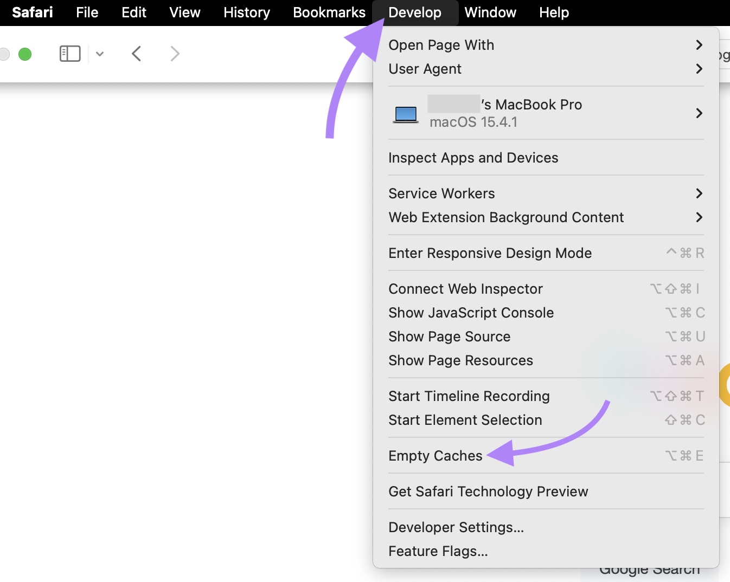Toggle the sidebar icon in the toolbar
The width and height of the screenshot is (730, 582).
[x=69, y=53]
